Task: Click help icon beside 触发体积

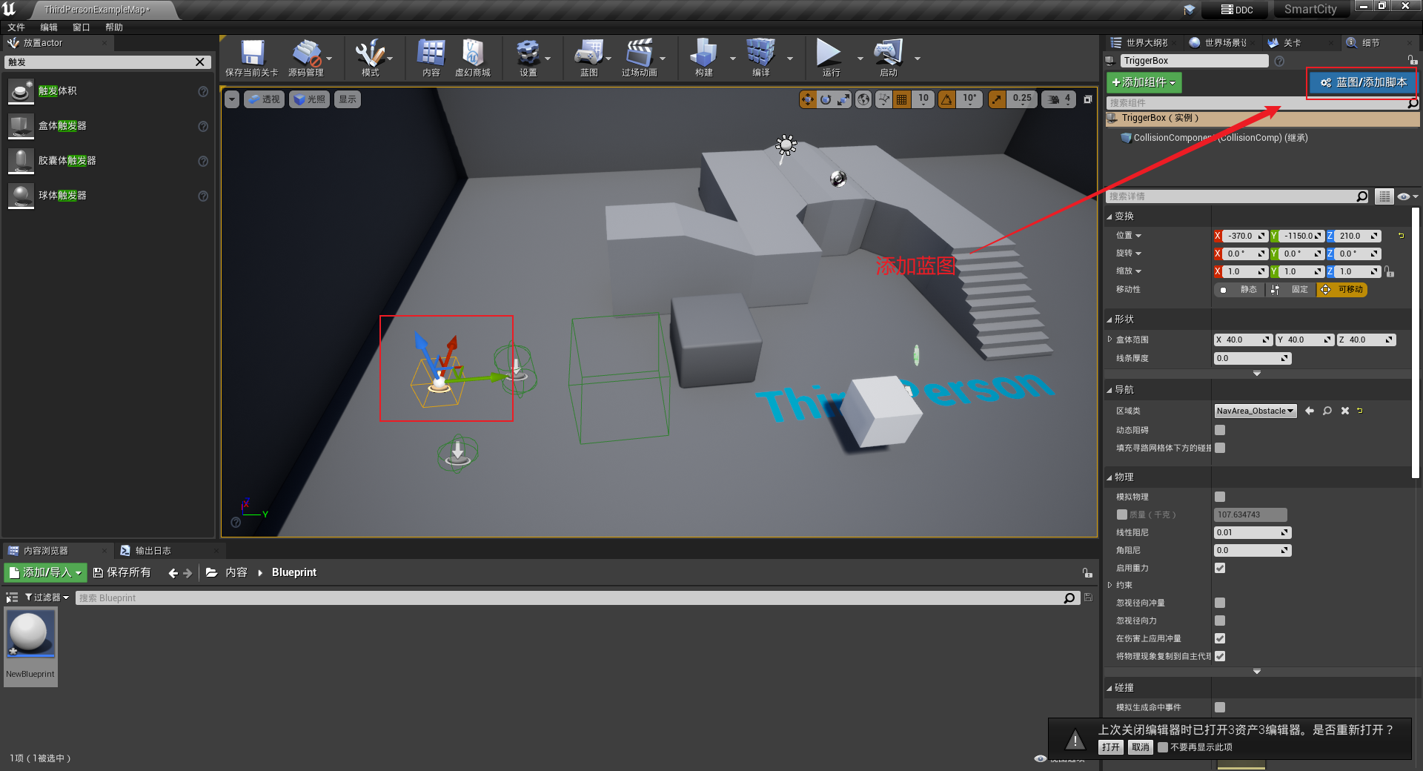Action: coord(203,91)
